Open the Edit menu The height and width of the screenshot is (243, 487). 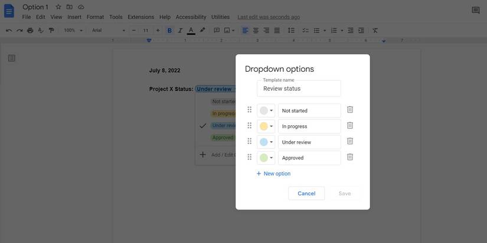40,17
